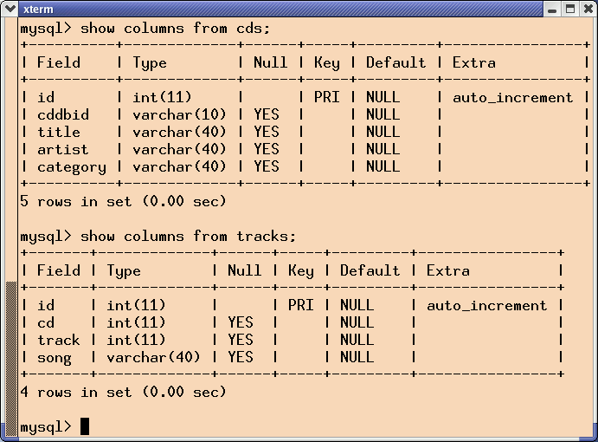
Task: Click the 'cddbid' field name
Action: (63, 114)
